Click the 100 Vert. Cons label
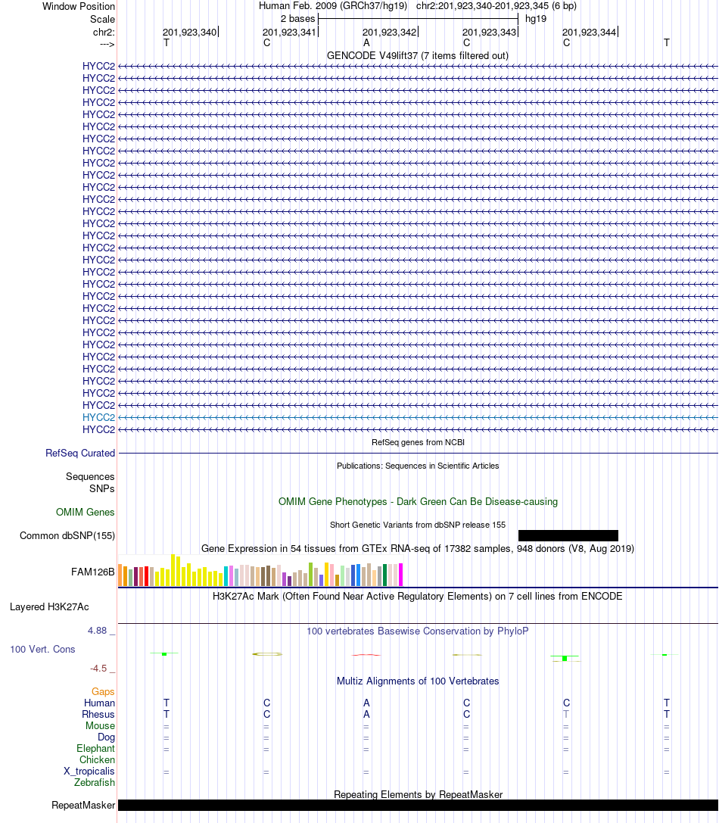This screenshot has width=719, height=823. [42, 650]
